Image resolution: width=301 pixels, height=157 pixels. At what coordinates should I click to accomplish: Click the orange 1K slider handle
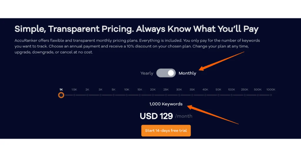tap(61, 95)
